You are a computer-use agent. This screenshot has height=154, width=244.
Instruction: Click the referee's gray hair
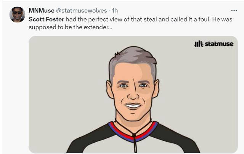point(132,57)
